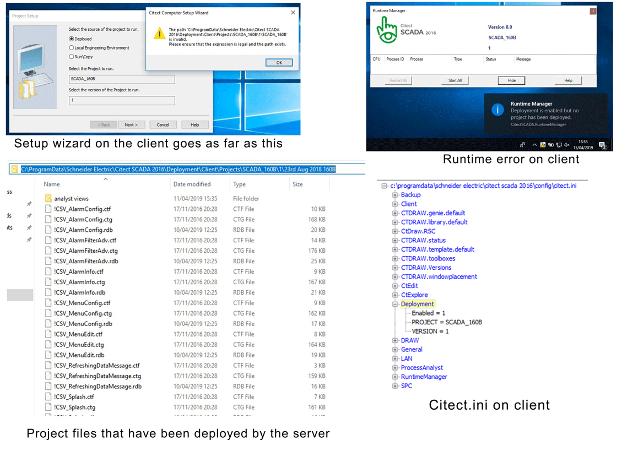Select the LAN tree item
638x451 pixels.
click(x=407, y=358)
